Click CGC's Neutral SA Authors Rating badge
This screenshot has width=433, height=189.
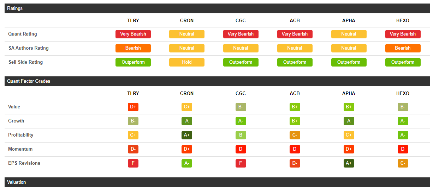[241, 48]
